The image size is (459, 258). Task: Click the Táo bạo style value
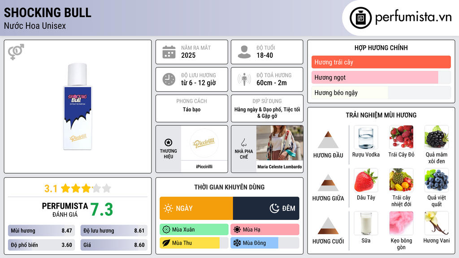[192, 109]
